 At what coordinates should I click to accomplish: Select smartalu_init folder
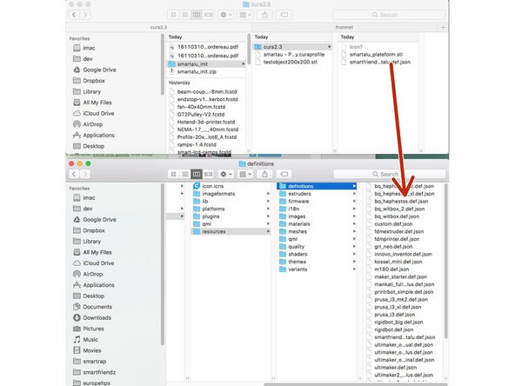tap(206, 64)
